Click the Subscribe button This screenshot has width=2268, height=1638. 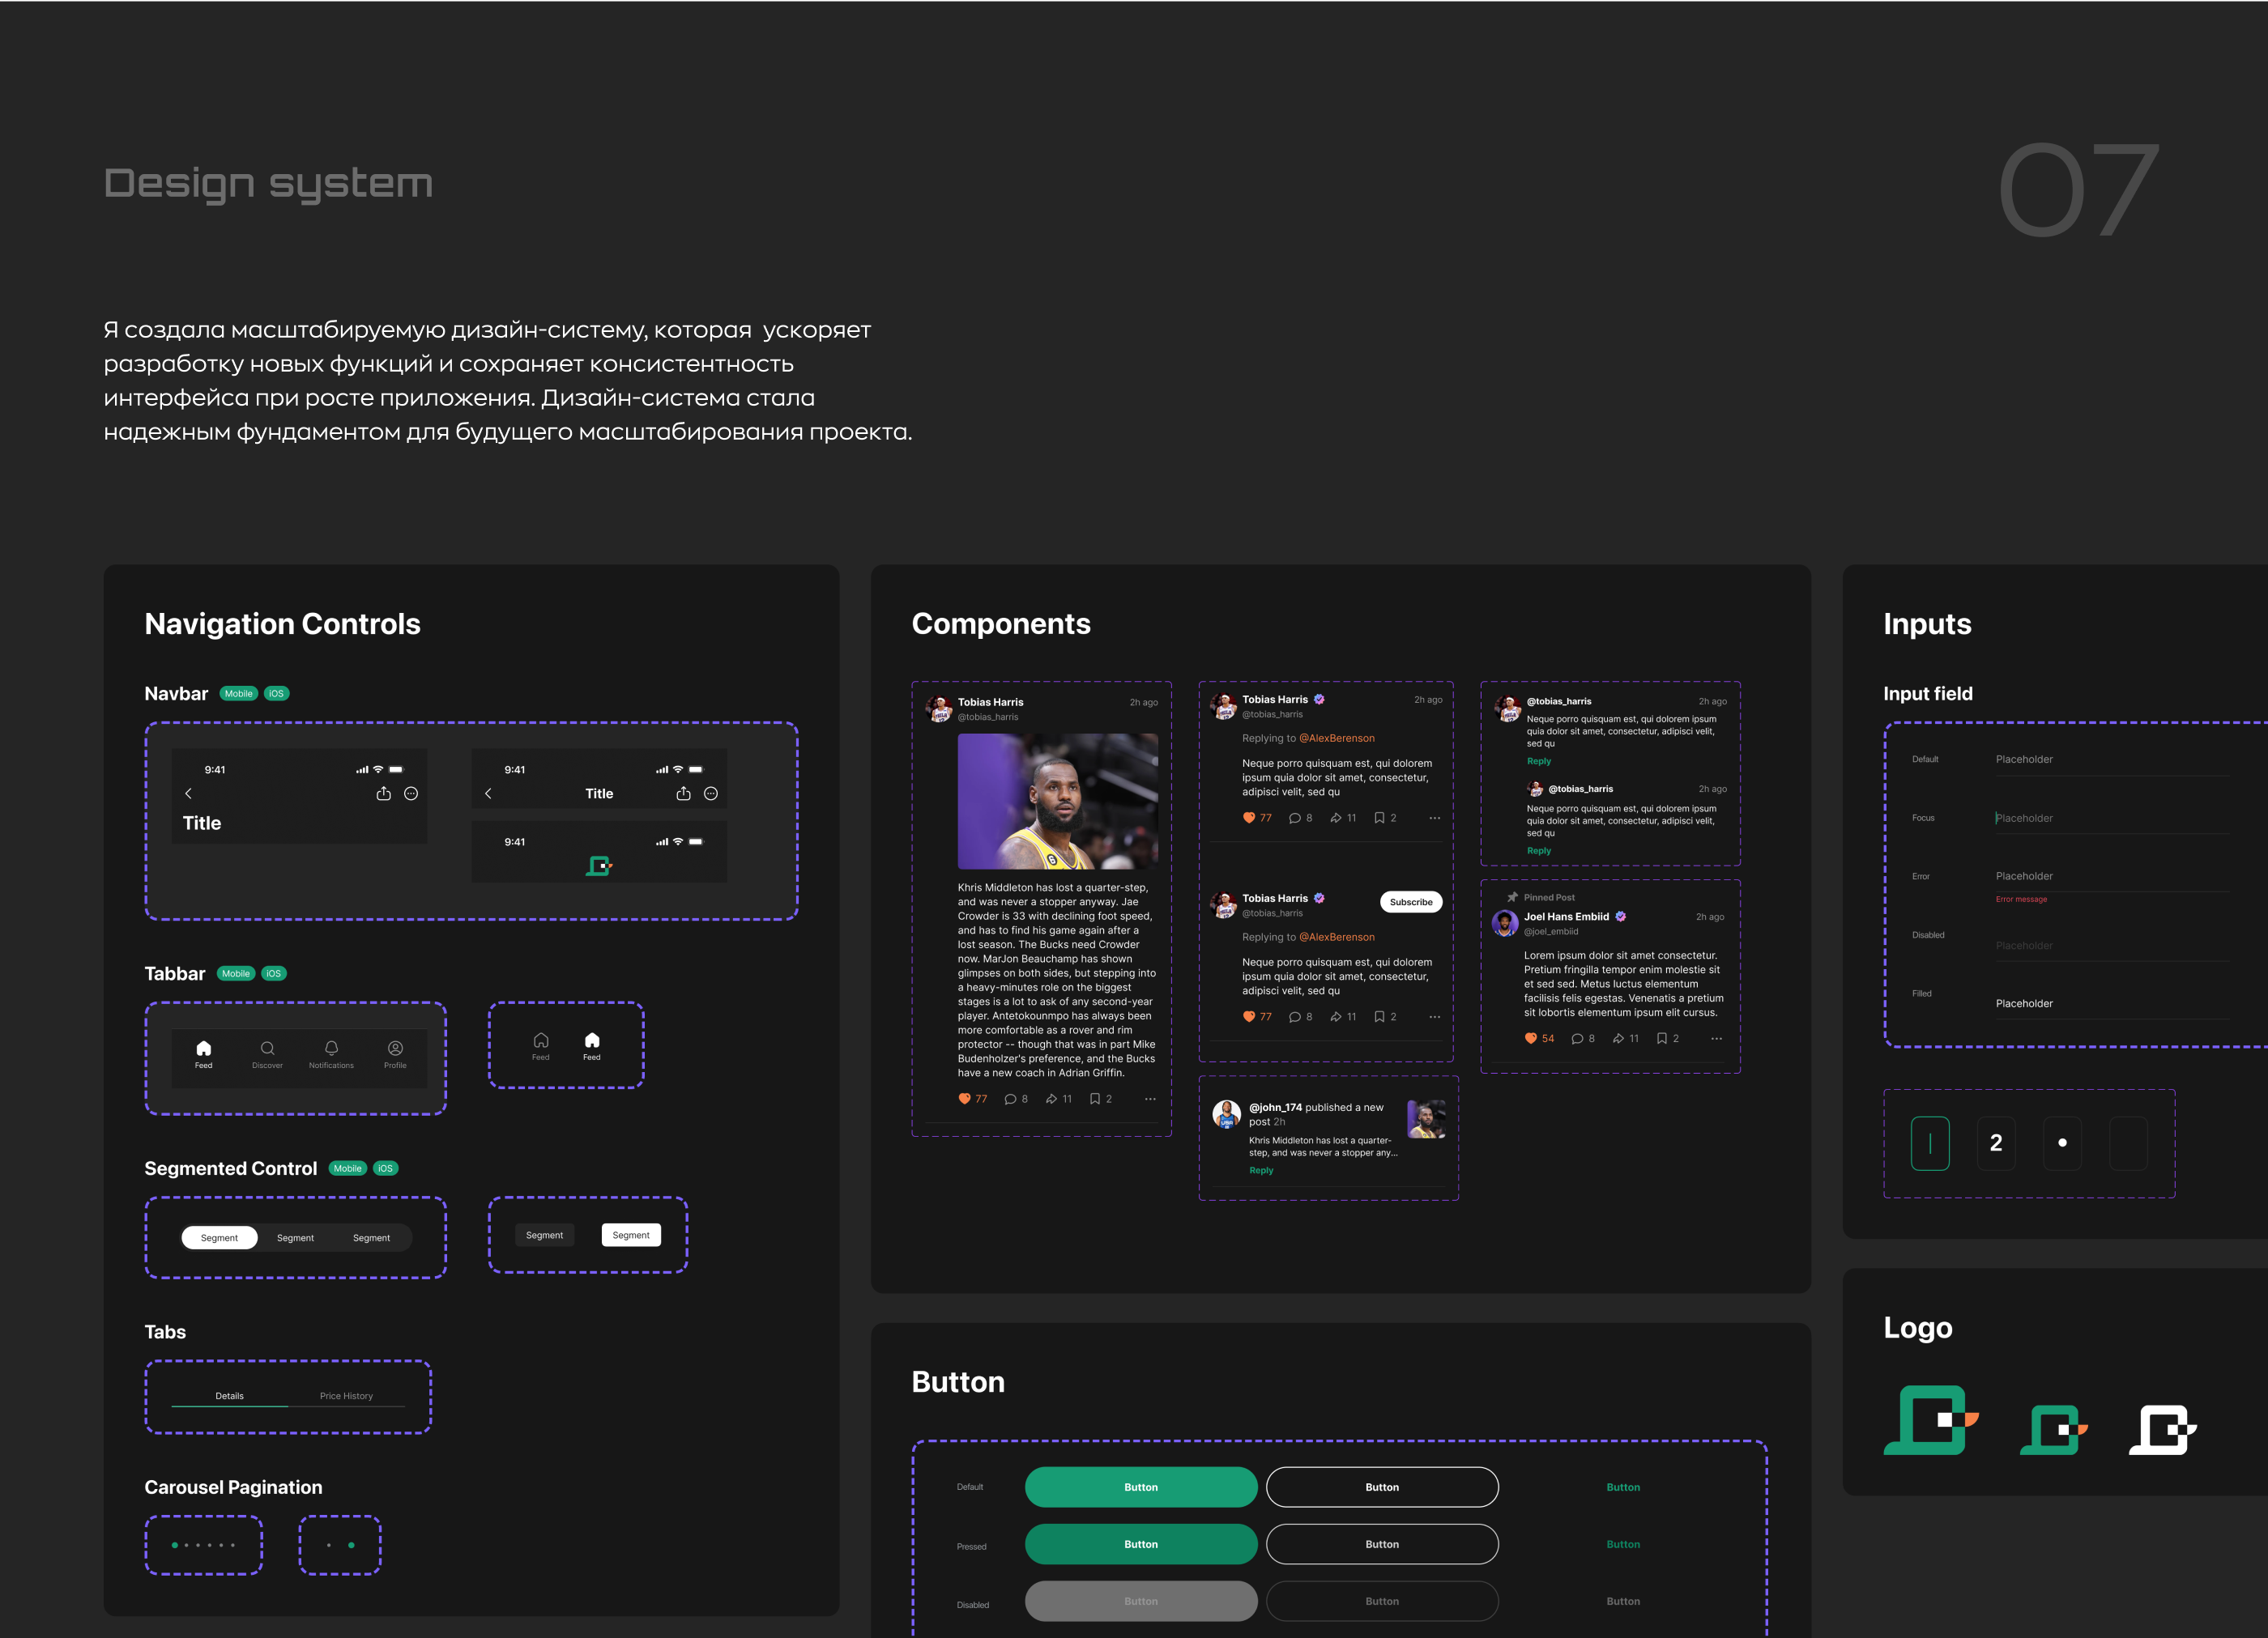1410,901
